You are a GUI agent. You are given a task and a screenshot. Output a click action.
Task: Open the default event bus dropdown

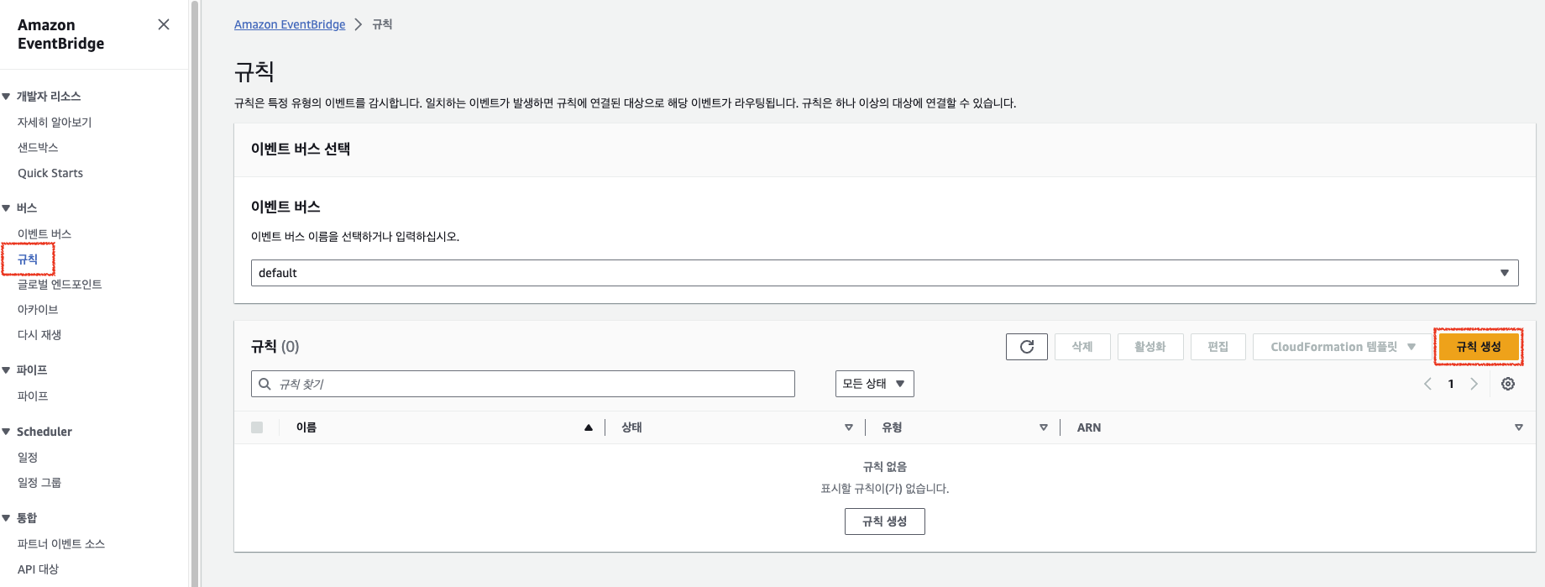point(884,273)
